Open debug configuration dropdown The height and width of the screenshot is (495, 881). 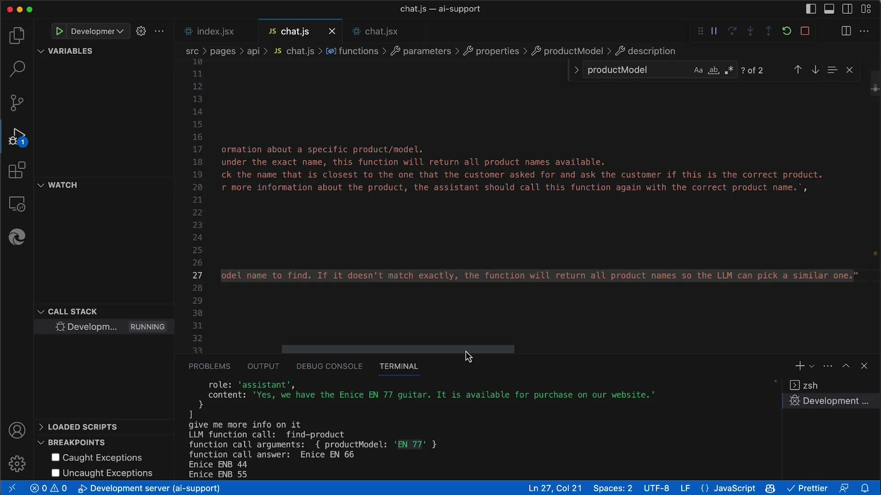tap(97, 31)
